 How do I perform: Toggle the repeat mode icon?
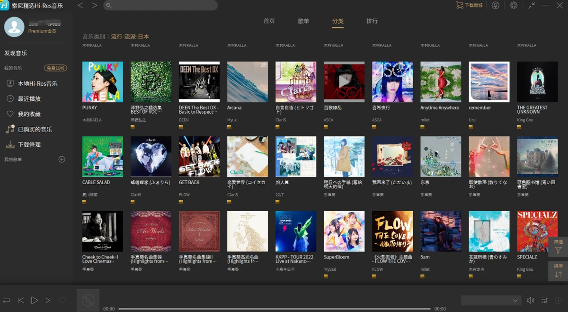coord(7,300)
